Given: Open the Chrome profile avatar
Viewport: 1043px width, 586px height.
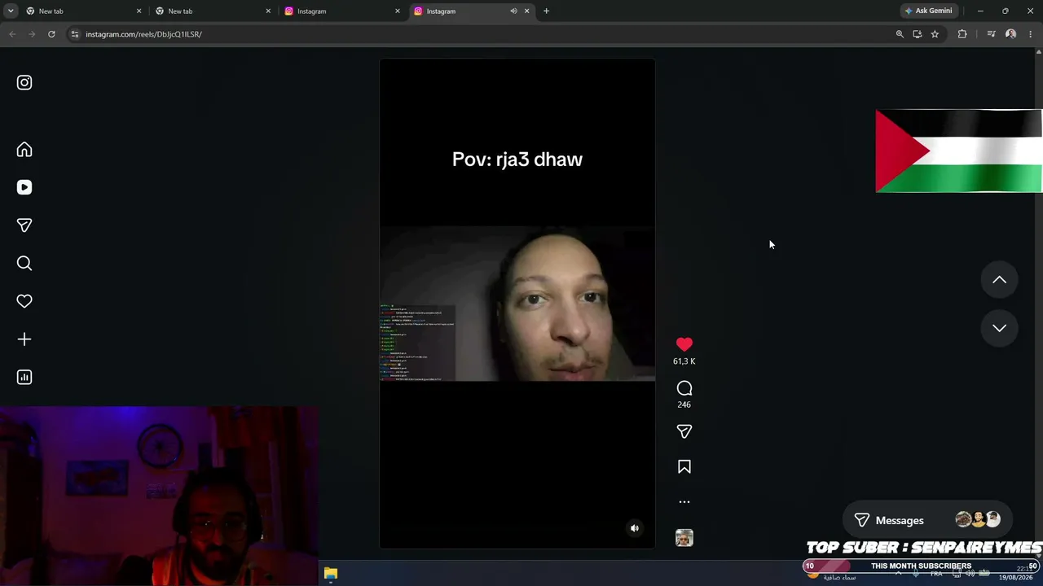Looking at the screenshot, I should pyautogui.click(x=1010, y=34).
